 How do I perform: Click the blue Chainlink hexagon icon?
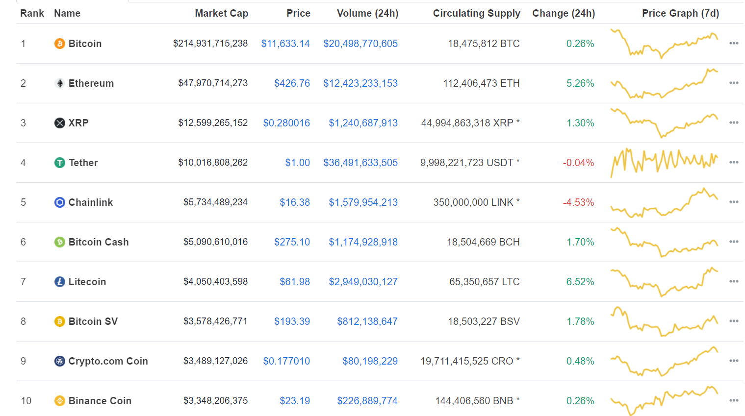(x=59, y=202)
